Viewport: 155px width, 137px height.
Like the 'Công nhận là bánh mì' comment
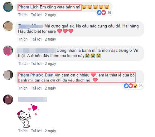click(23, 64)
